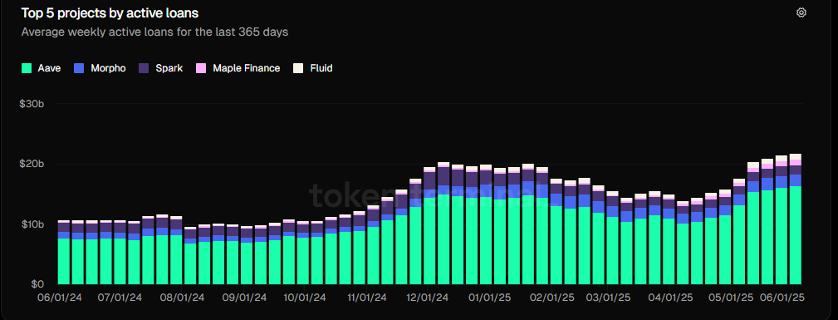The image size is (838, 320).
Task: Select the last bar after 06/01/25
Action: pyautogui.click(x=795, y=219)
